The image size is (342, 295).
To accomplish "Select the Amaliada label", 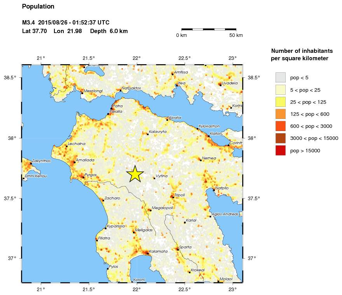I will tap(85, 160).
